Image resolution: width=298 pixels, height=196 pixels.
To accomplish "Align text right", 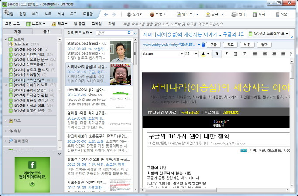I will [x=274, y=54].
